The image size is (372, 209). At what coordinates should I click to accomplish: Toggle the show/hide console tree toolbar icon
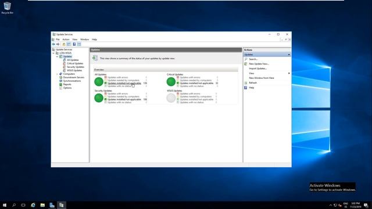(x=69, y=44)
